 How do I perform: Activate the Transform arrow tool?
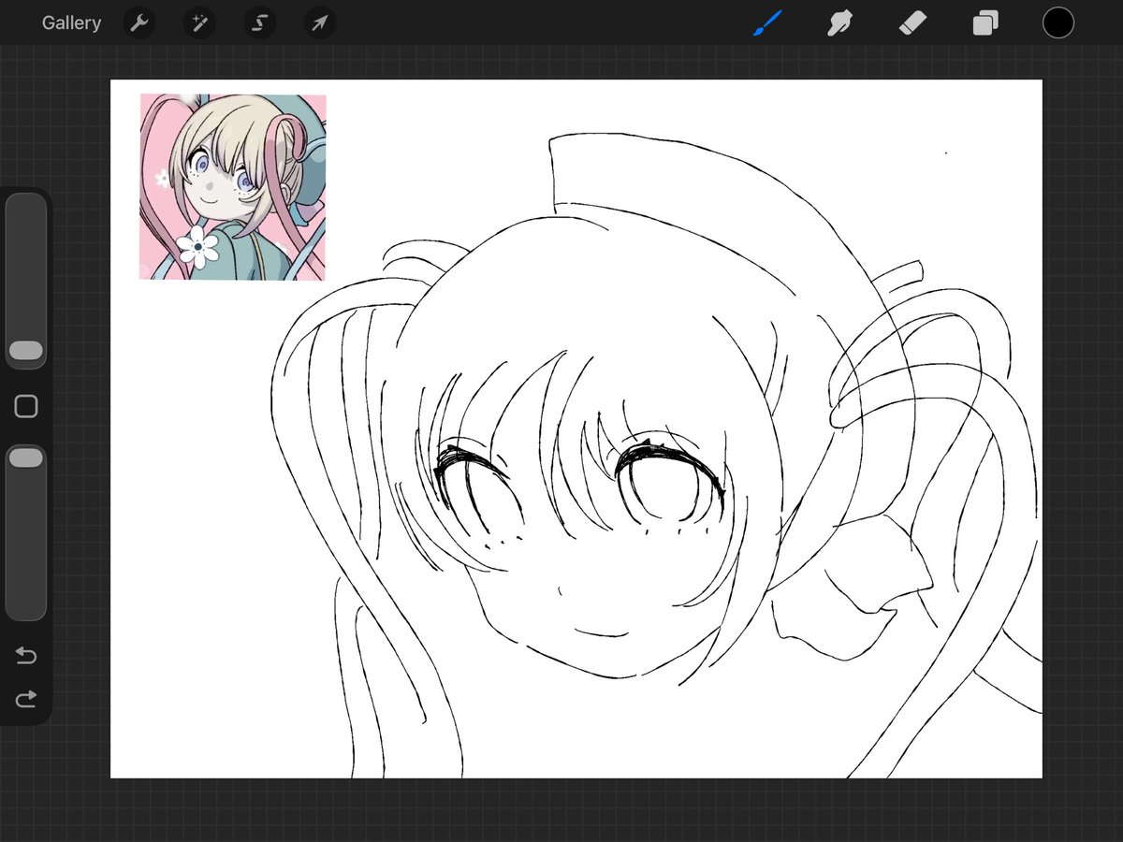(319, 23)
